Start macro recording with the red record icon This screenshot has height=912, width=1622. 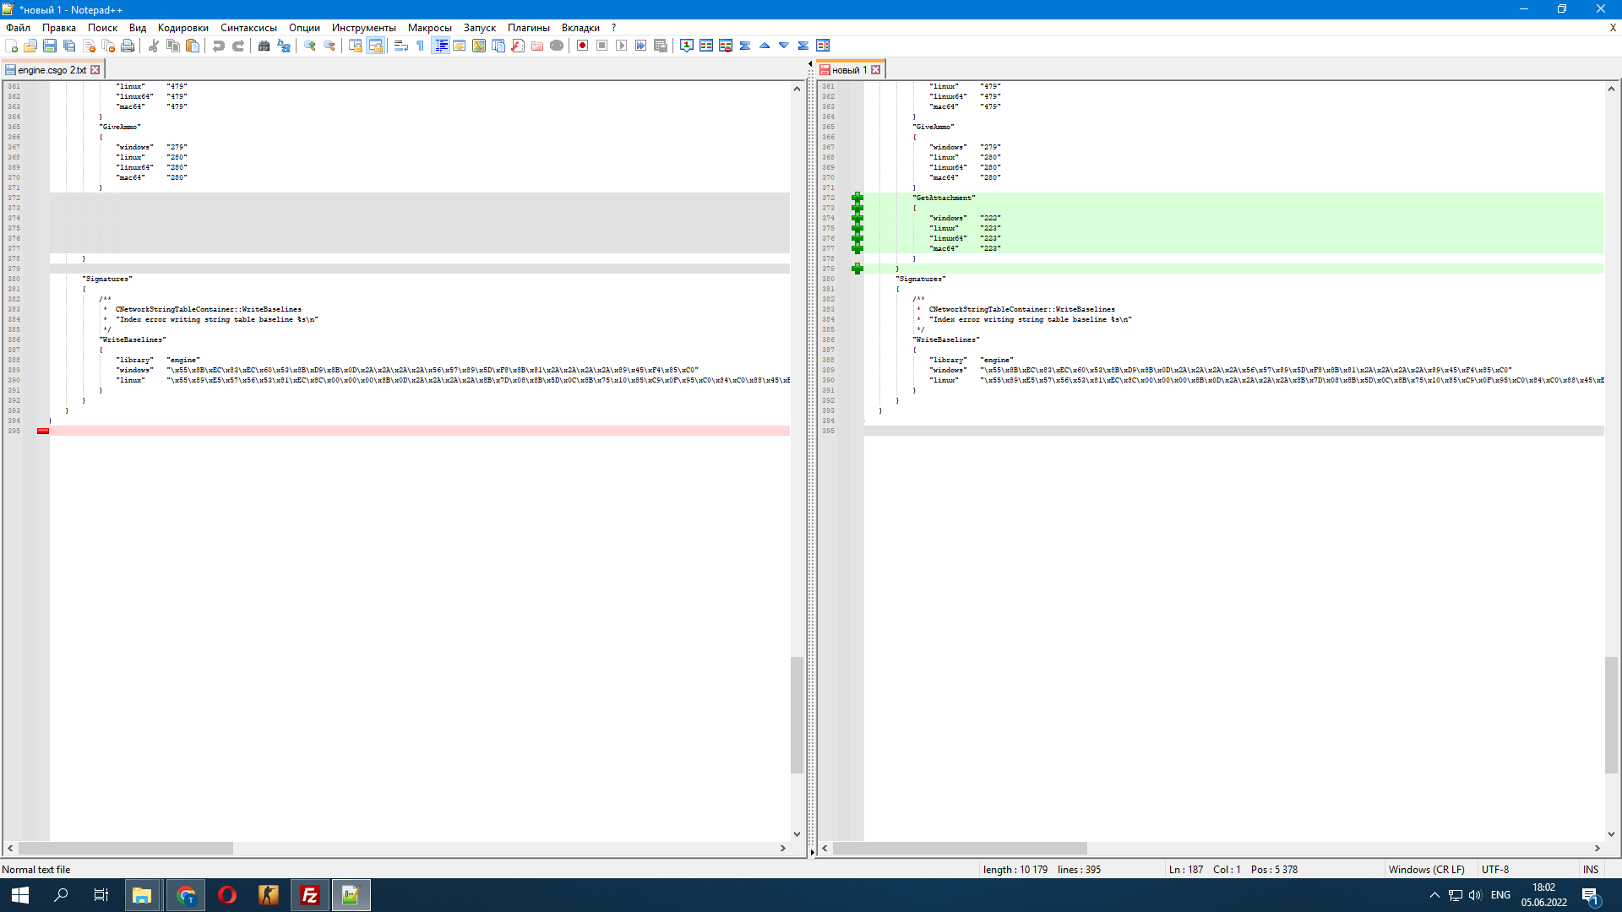click(x=582, y=46)
